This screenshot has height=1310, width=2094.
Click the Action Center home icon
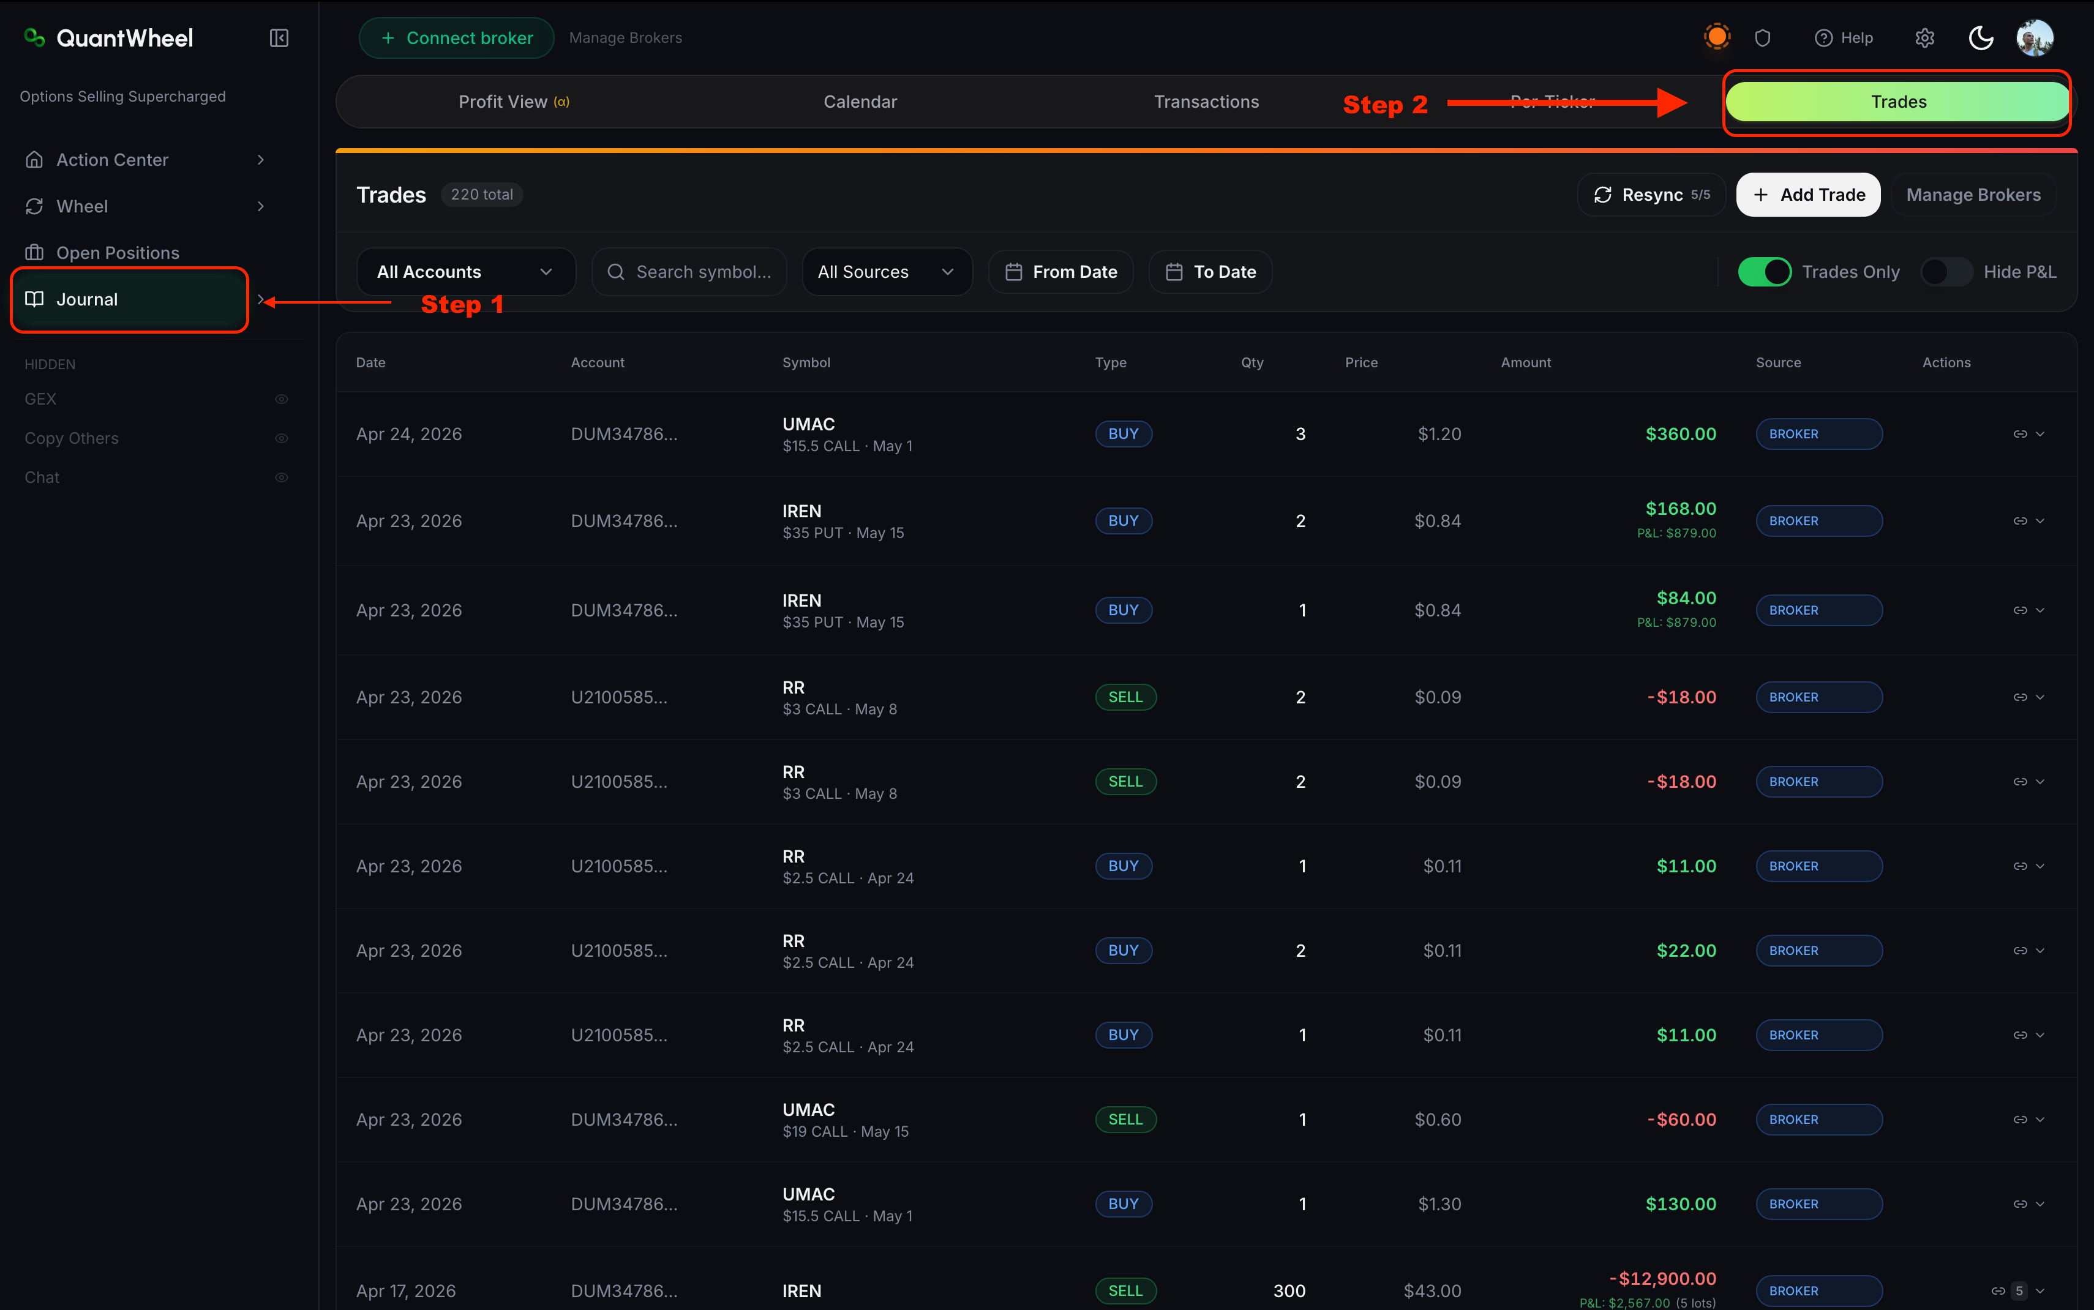35,159
